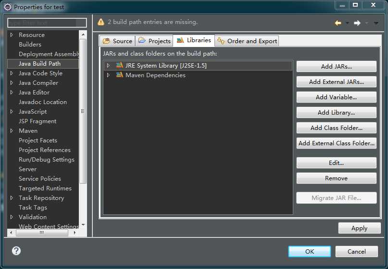Click Add External JARs... button
Screen dimensions: 388x269
[336, 82]
